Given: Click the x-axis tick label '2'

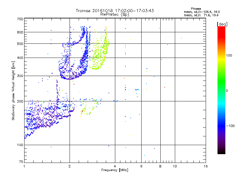Looking at the screenshot, I should point(70,166).
